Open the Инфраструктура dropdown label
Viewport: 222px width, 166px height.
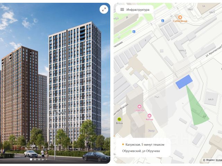click(x=138, y=10)
